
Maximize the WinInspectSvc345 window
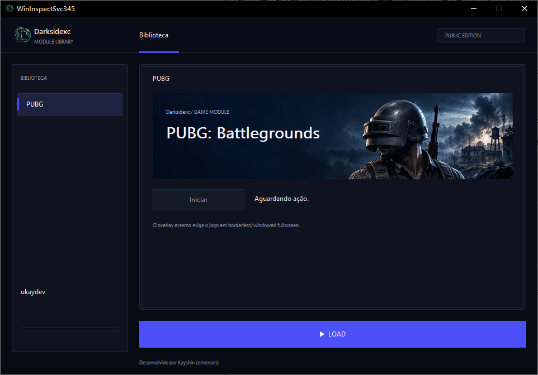click(499, 8)
